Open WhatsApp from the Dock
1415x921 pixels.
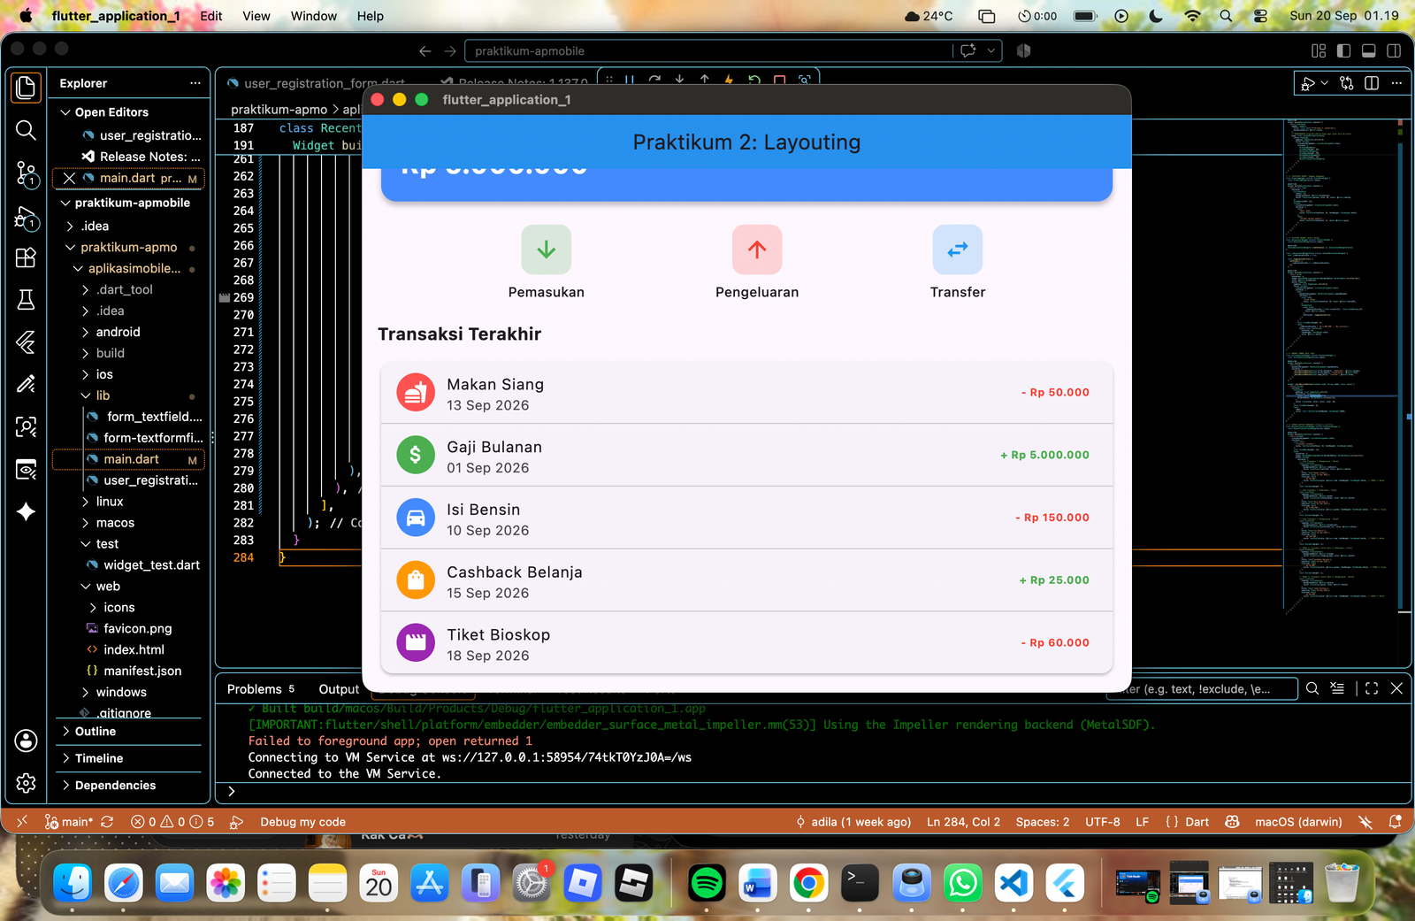click(x=963, y=883)
